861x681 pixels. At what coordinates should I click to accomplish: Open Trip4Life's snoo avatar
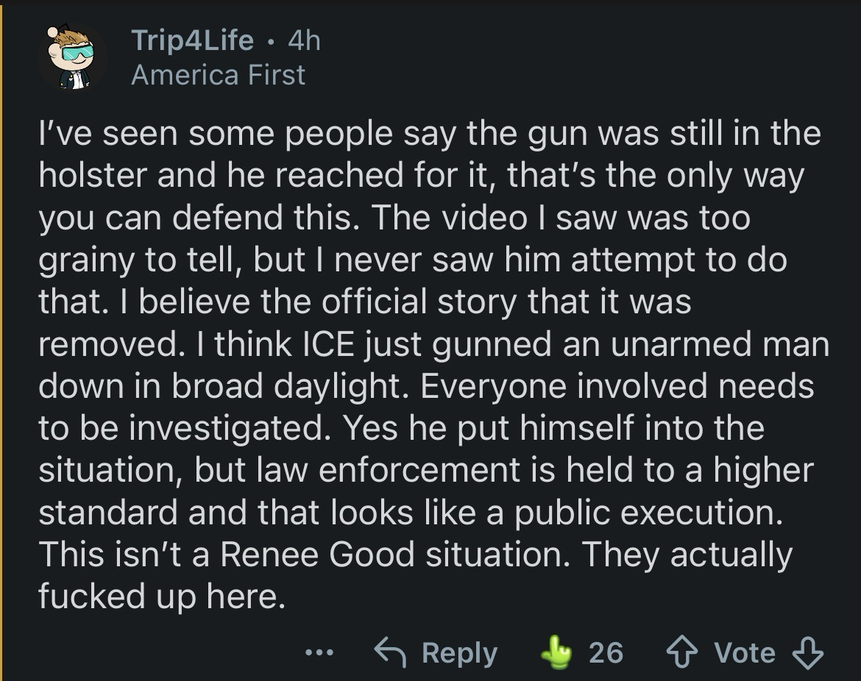click(x=71, y=56)
